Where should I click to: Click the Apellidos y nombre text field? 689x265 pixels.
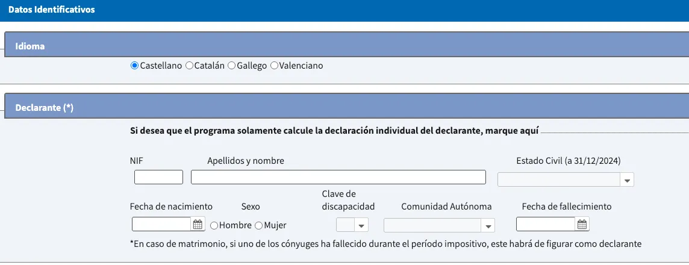click(x=338, y=177)
